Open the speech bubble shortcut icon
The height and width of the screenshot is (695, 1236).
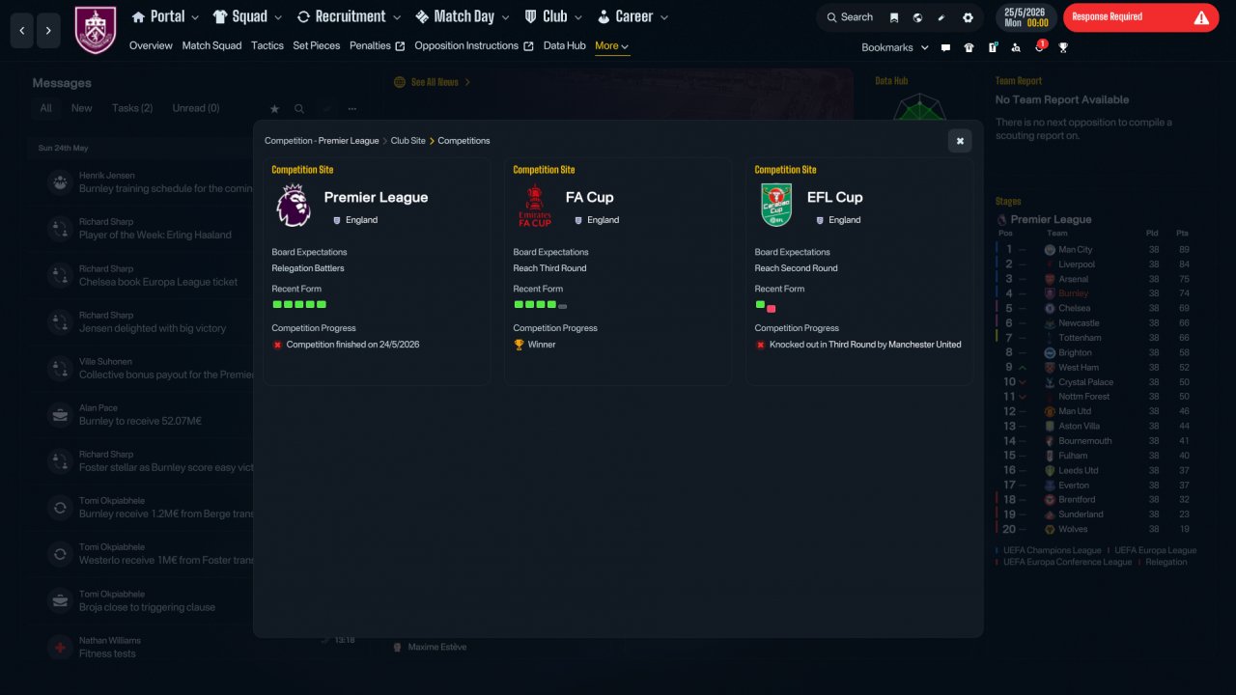point(945,47)
